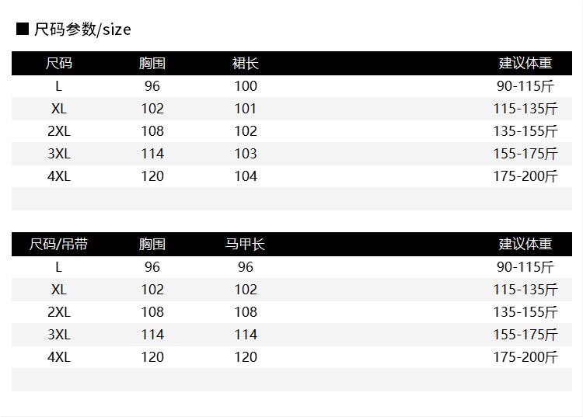The width and height of the screenshot is (583, 417).
Task: Click the 120 under the 马甲长 column
Action: tap(246, 357)
